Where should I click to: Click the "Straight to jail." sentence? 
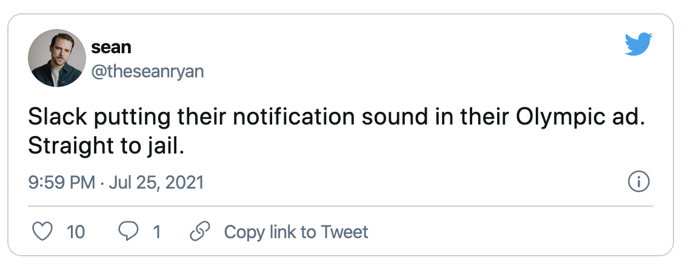(105, 147)
